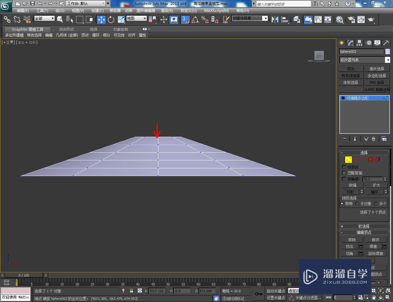Open the Material Editor
This screenshot has width=393, height=302.
point(340,20)
